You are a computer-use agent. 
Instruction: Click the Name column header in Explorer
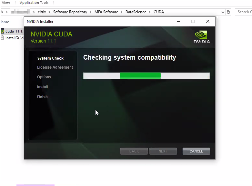pos(5,22)
